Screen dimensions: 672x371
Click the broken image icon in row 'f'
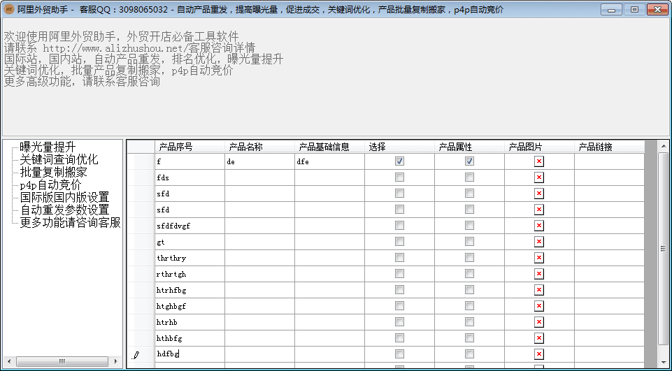click(x=539, y=161)
